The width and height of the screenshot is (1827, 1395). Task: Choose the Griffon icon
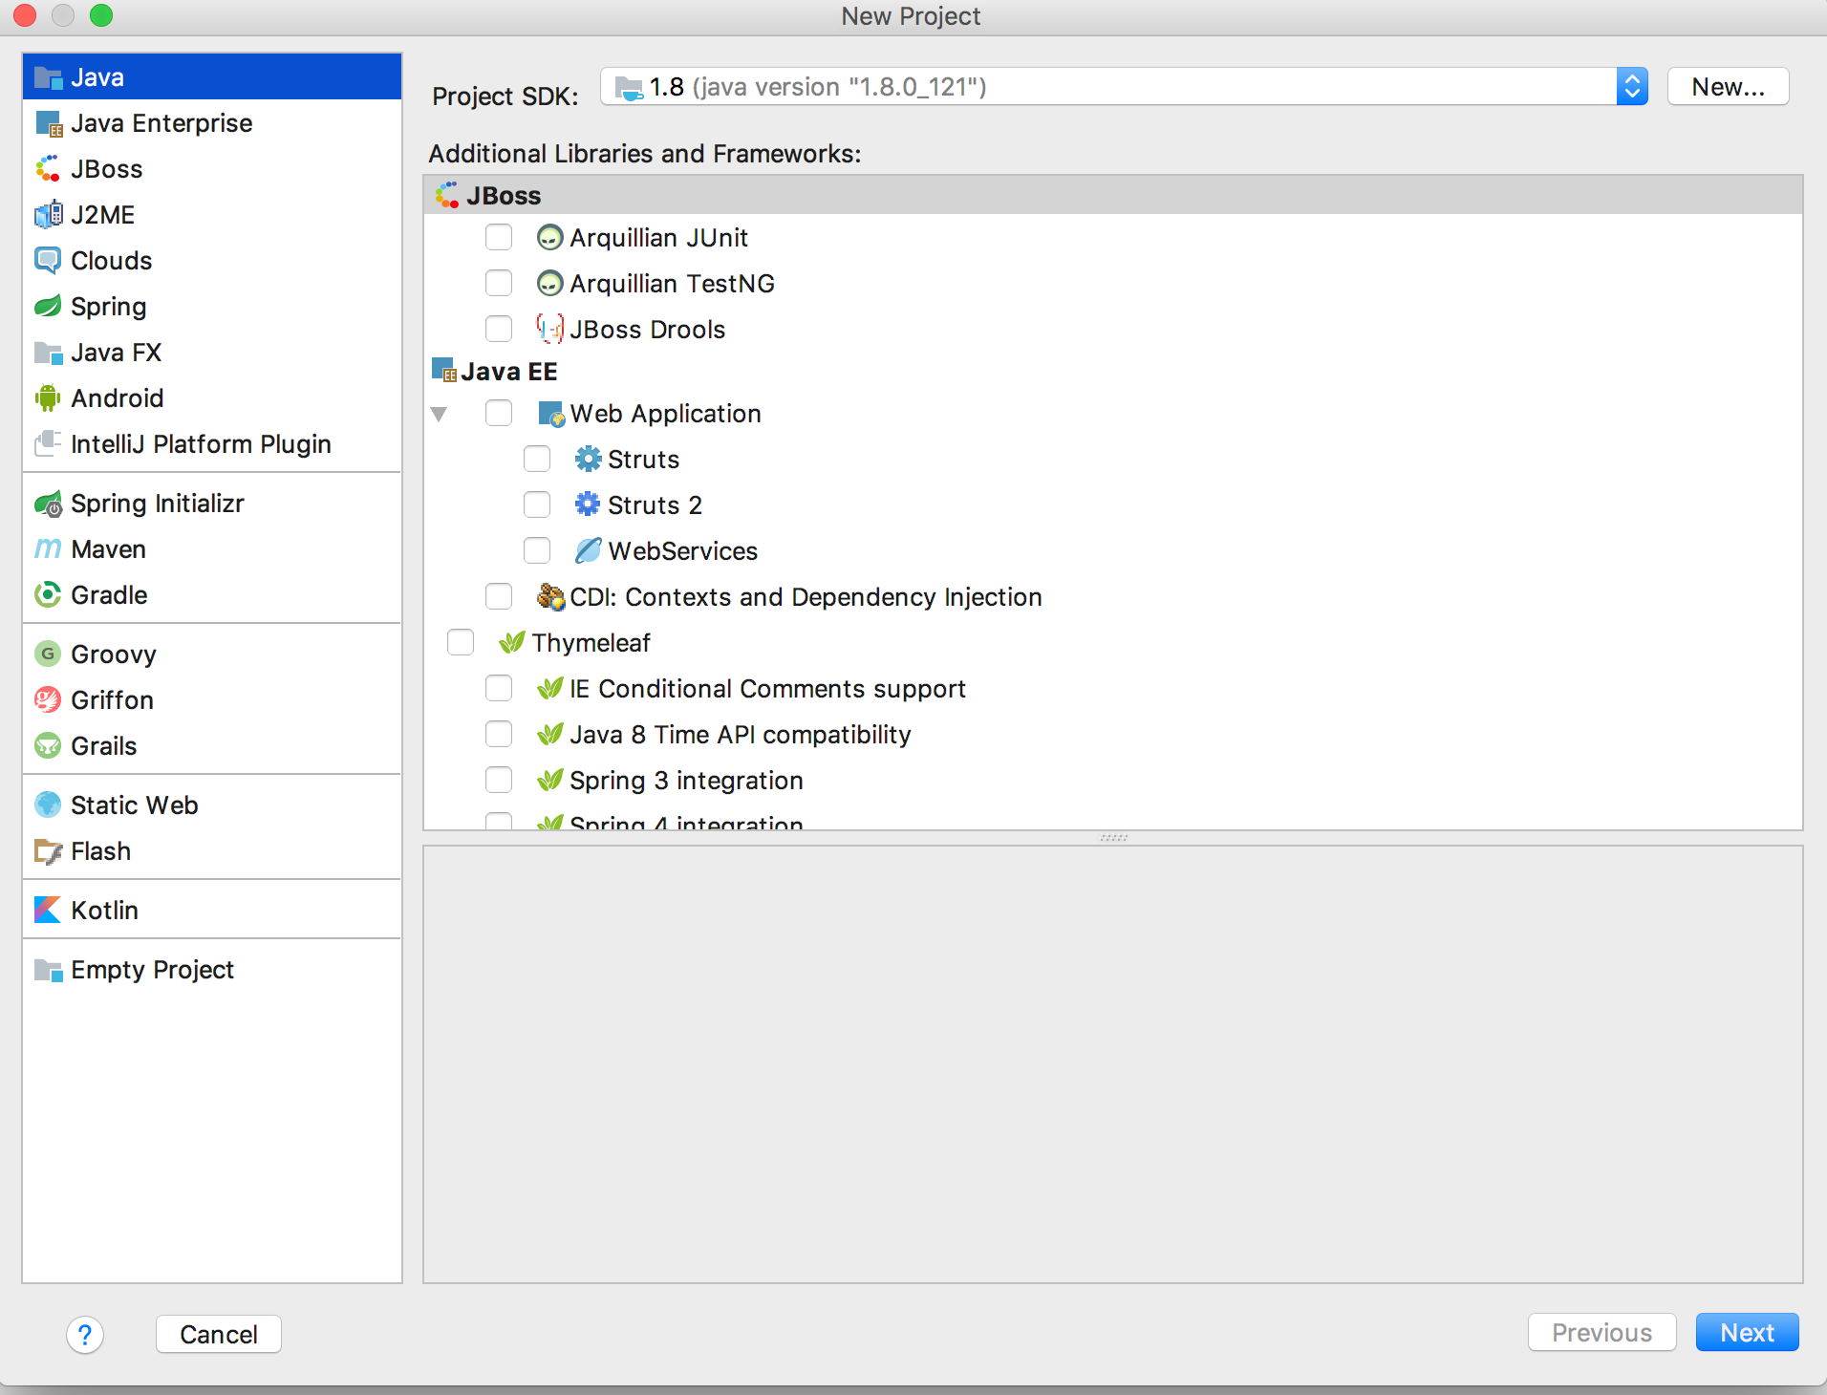[x=48, y=700]
